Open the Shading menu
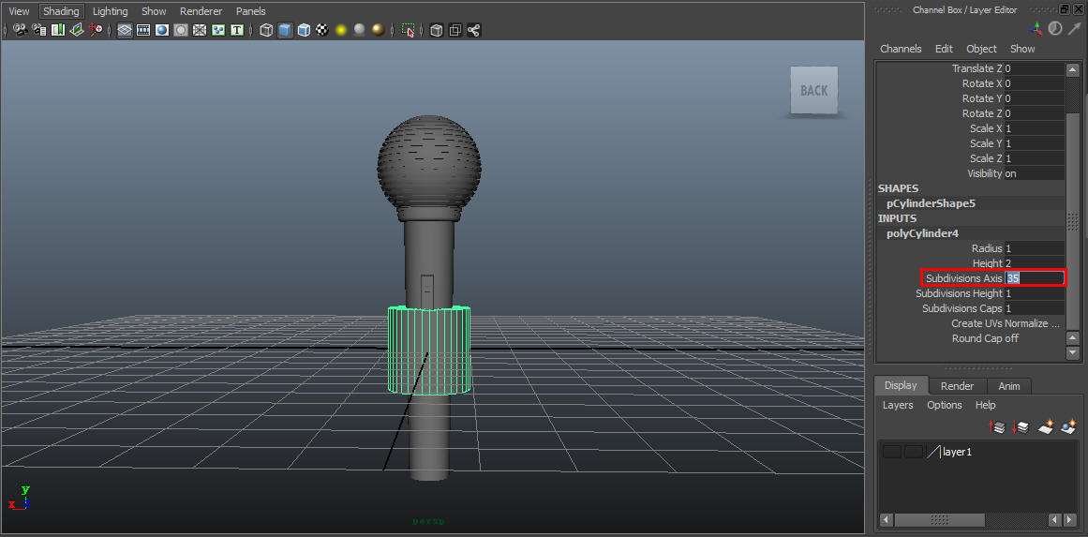1088x537 pixels. point(61,11)
